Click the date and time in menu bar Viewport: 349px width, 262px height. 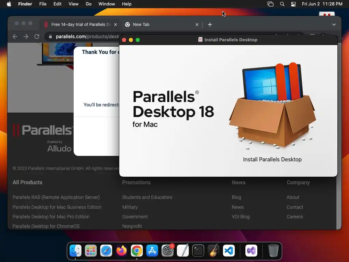322,4
